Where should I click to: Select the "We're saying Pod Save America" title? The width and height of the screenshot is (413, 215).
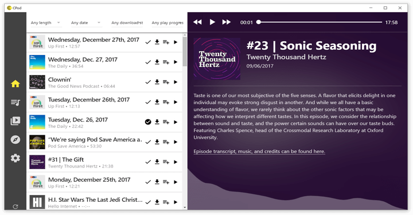coord(95,139)
